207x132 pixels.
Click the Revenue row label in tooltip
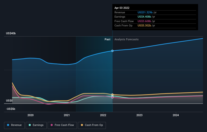[120, 12]
